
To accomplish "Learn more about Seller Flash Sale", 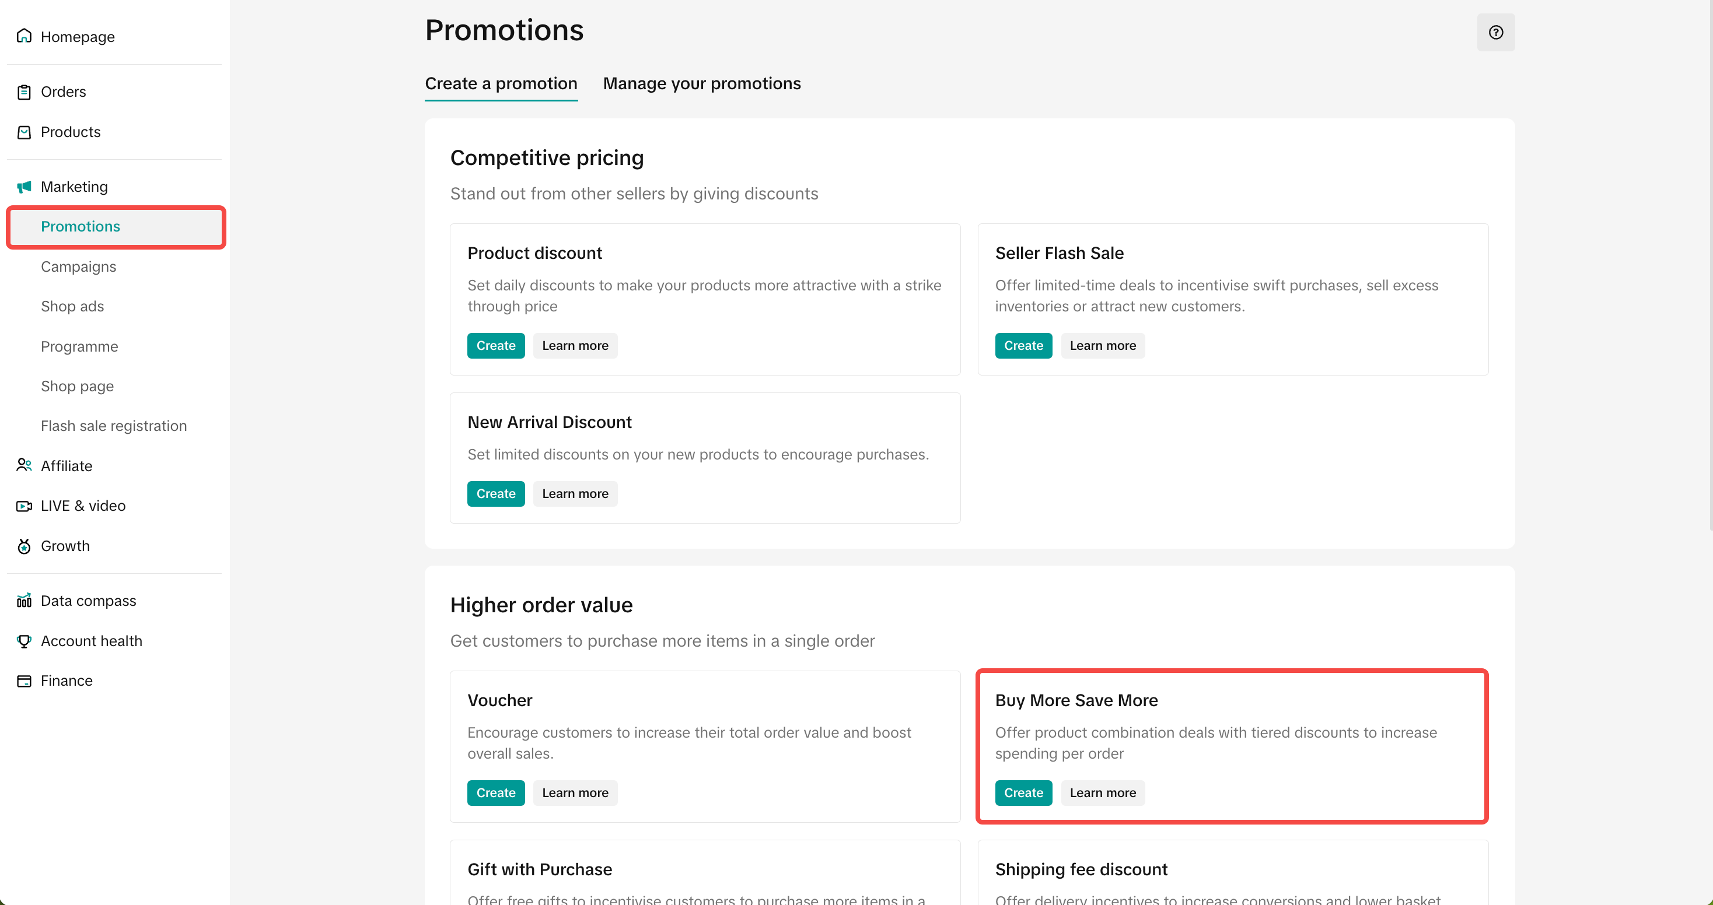I will (1103, 346).
